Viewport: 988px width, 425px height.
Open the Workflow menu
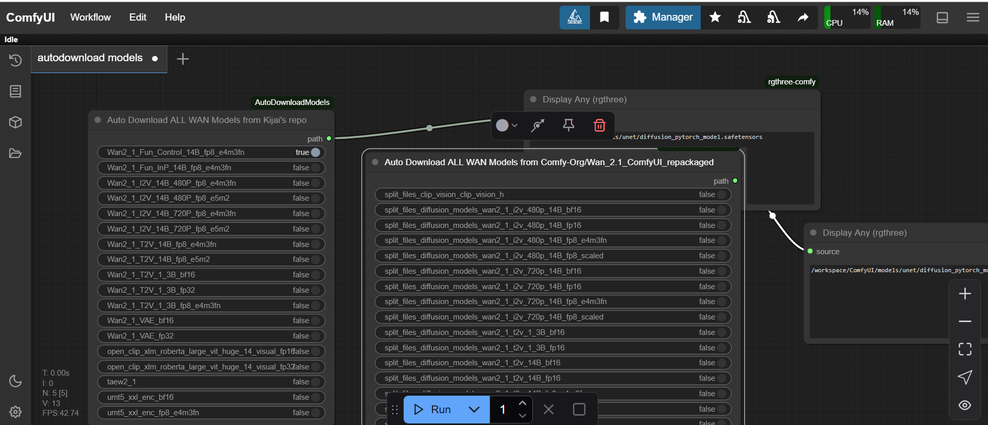click(91, 17)
